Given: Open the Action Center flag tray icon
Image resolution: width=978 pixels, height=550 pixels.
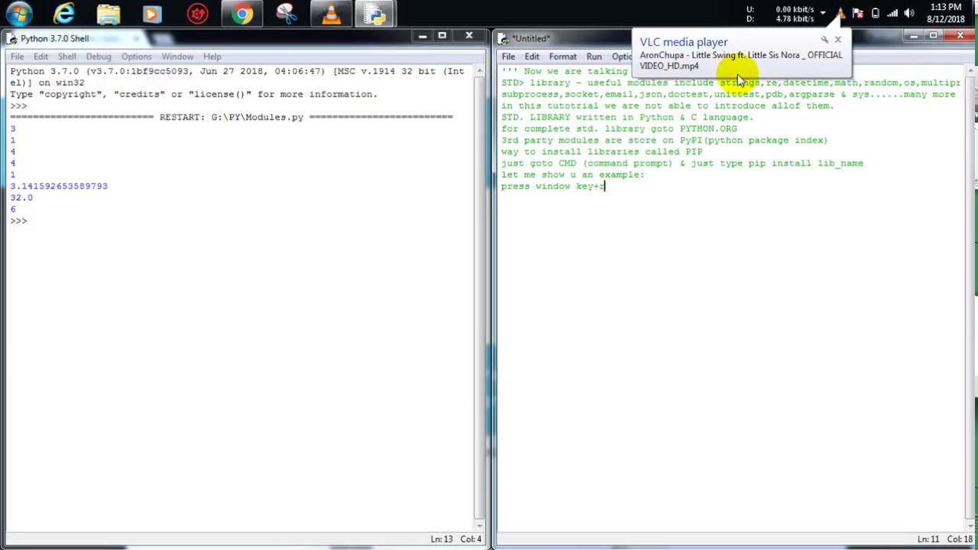Looking at the screenshot, I should click(858, 13).
